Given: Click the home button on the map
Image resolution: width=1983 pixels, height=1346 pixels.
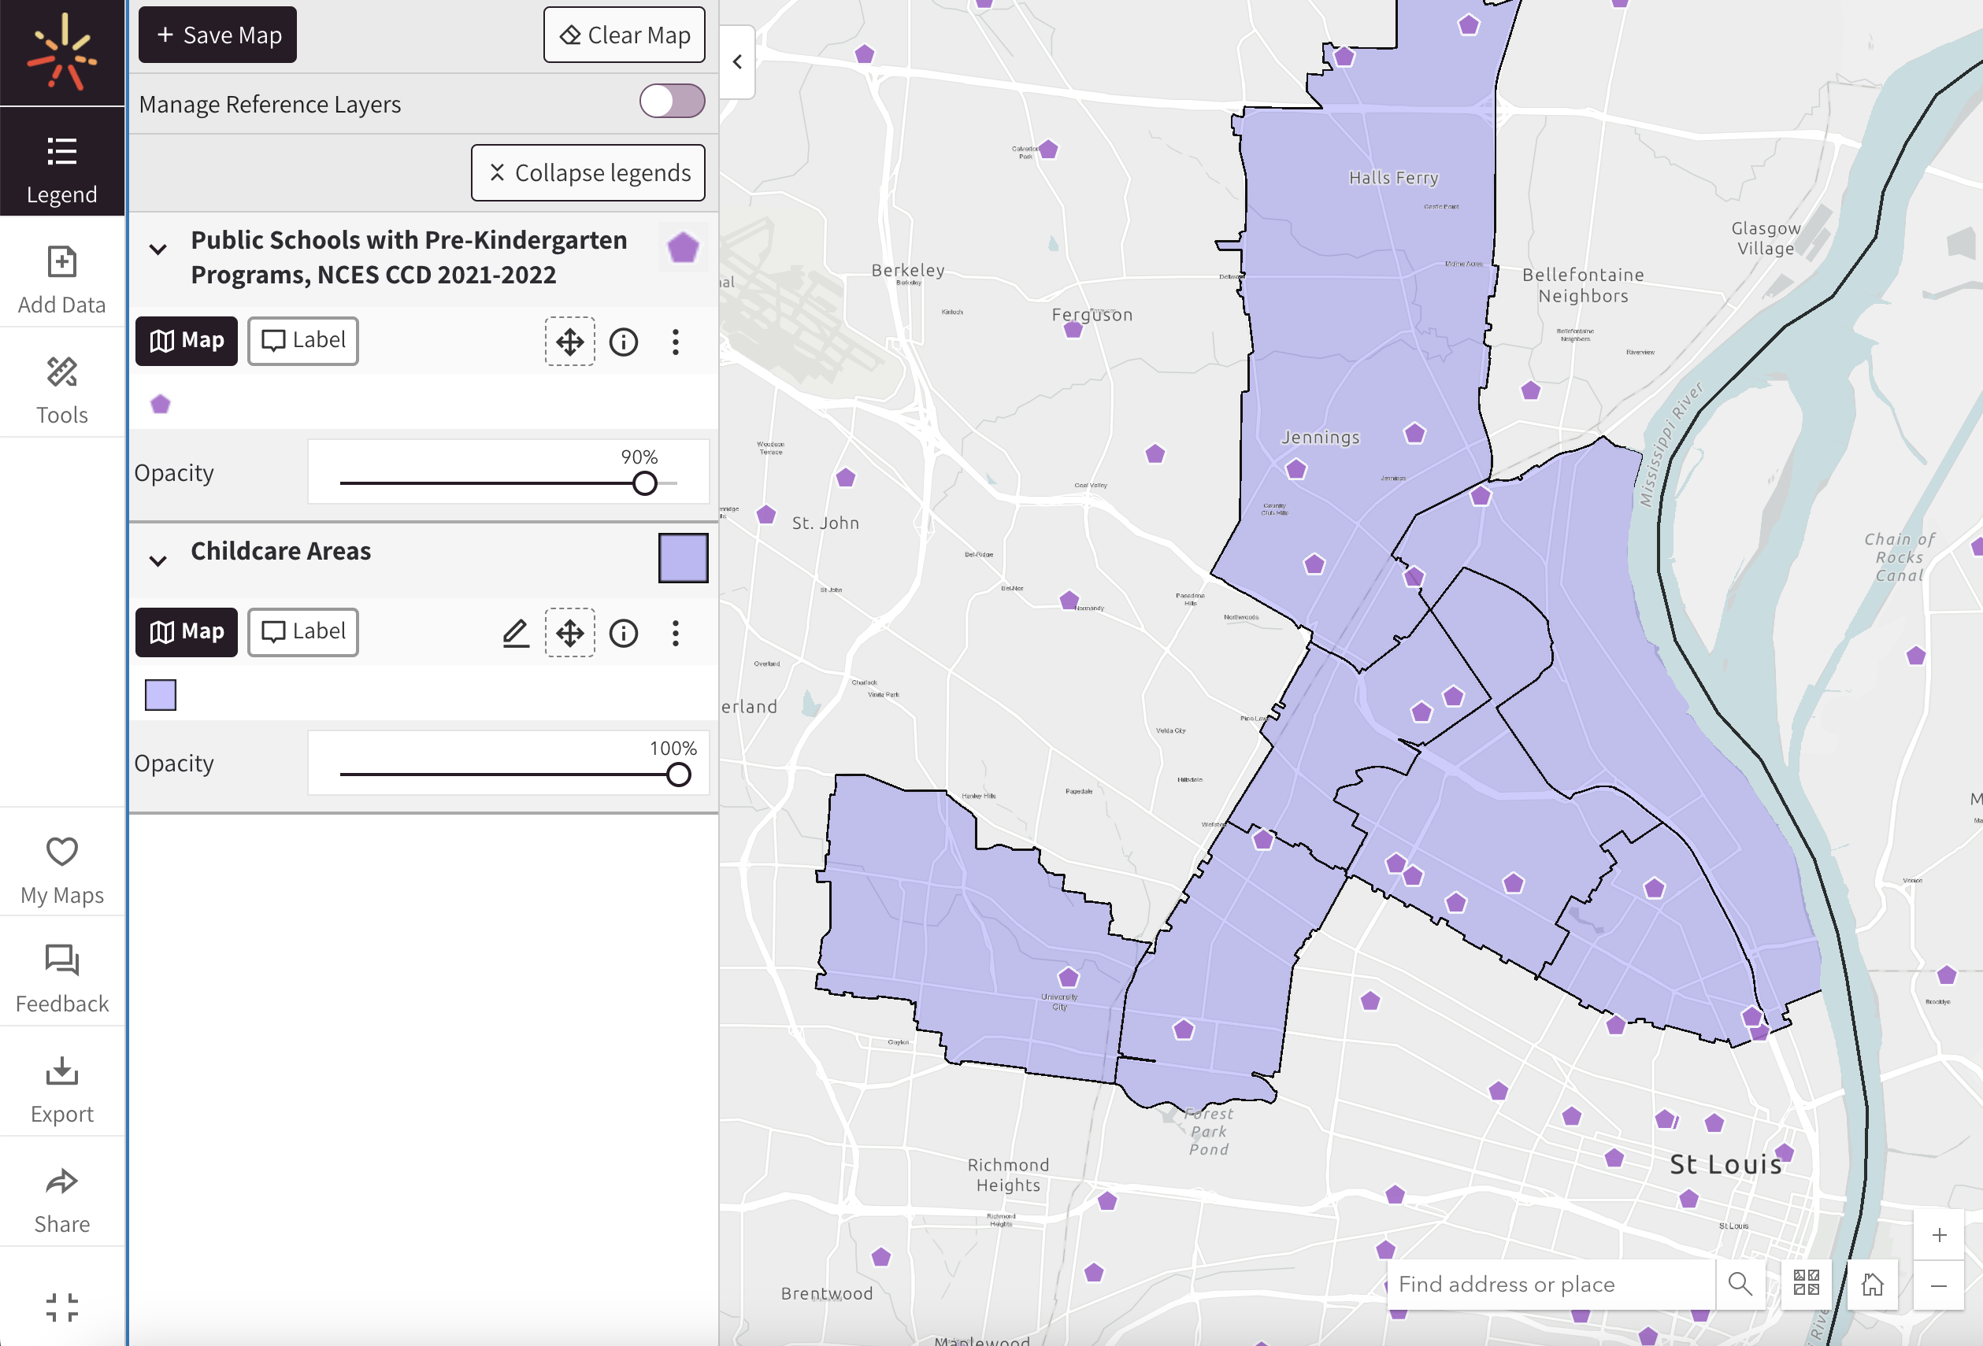Looking at the screenshot, I should [x=1873, y=1284].
